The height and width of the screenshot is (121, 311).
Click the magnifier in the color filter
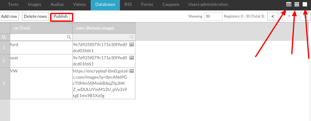click(x=131, y=37)
